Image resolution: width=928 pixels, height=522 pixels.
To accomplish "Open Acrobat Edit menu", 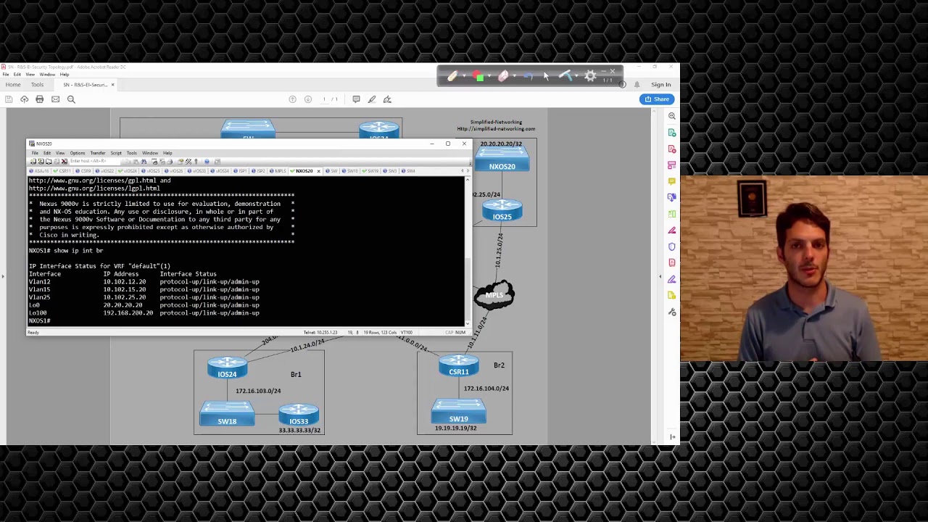I will coord(17,75).
